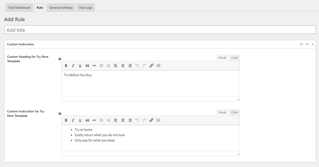Open the Trial Dashboard tab
Viewport: 319px width, 167px height.
pyautogui.click(x=19, y=7)
